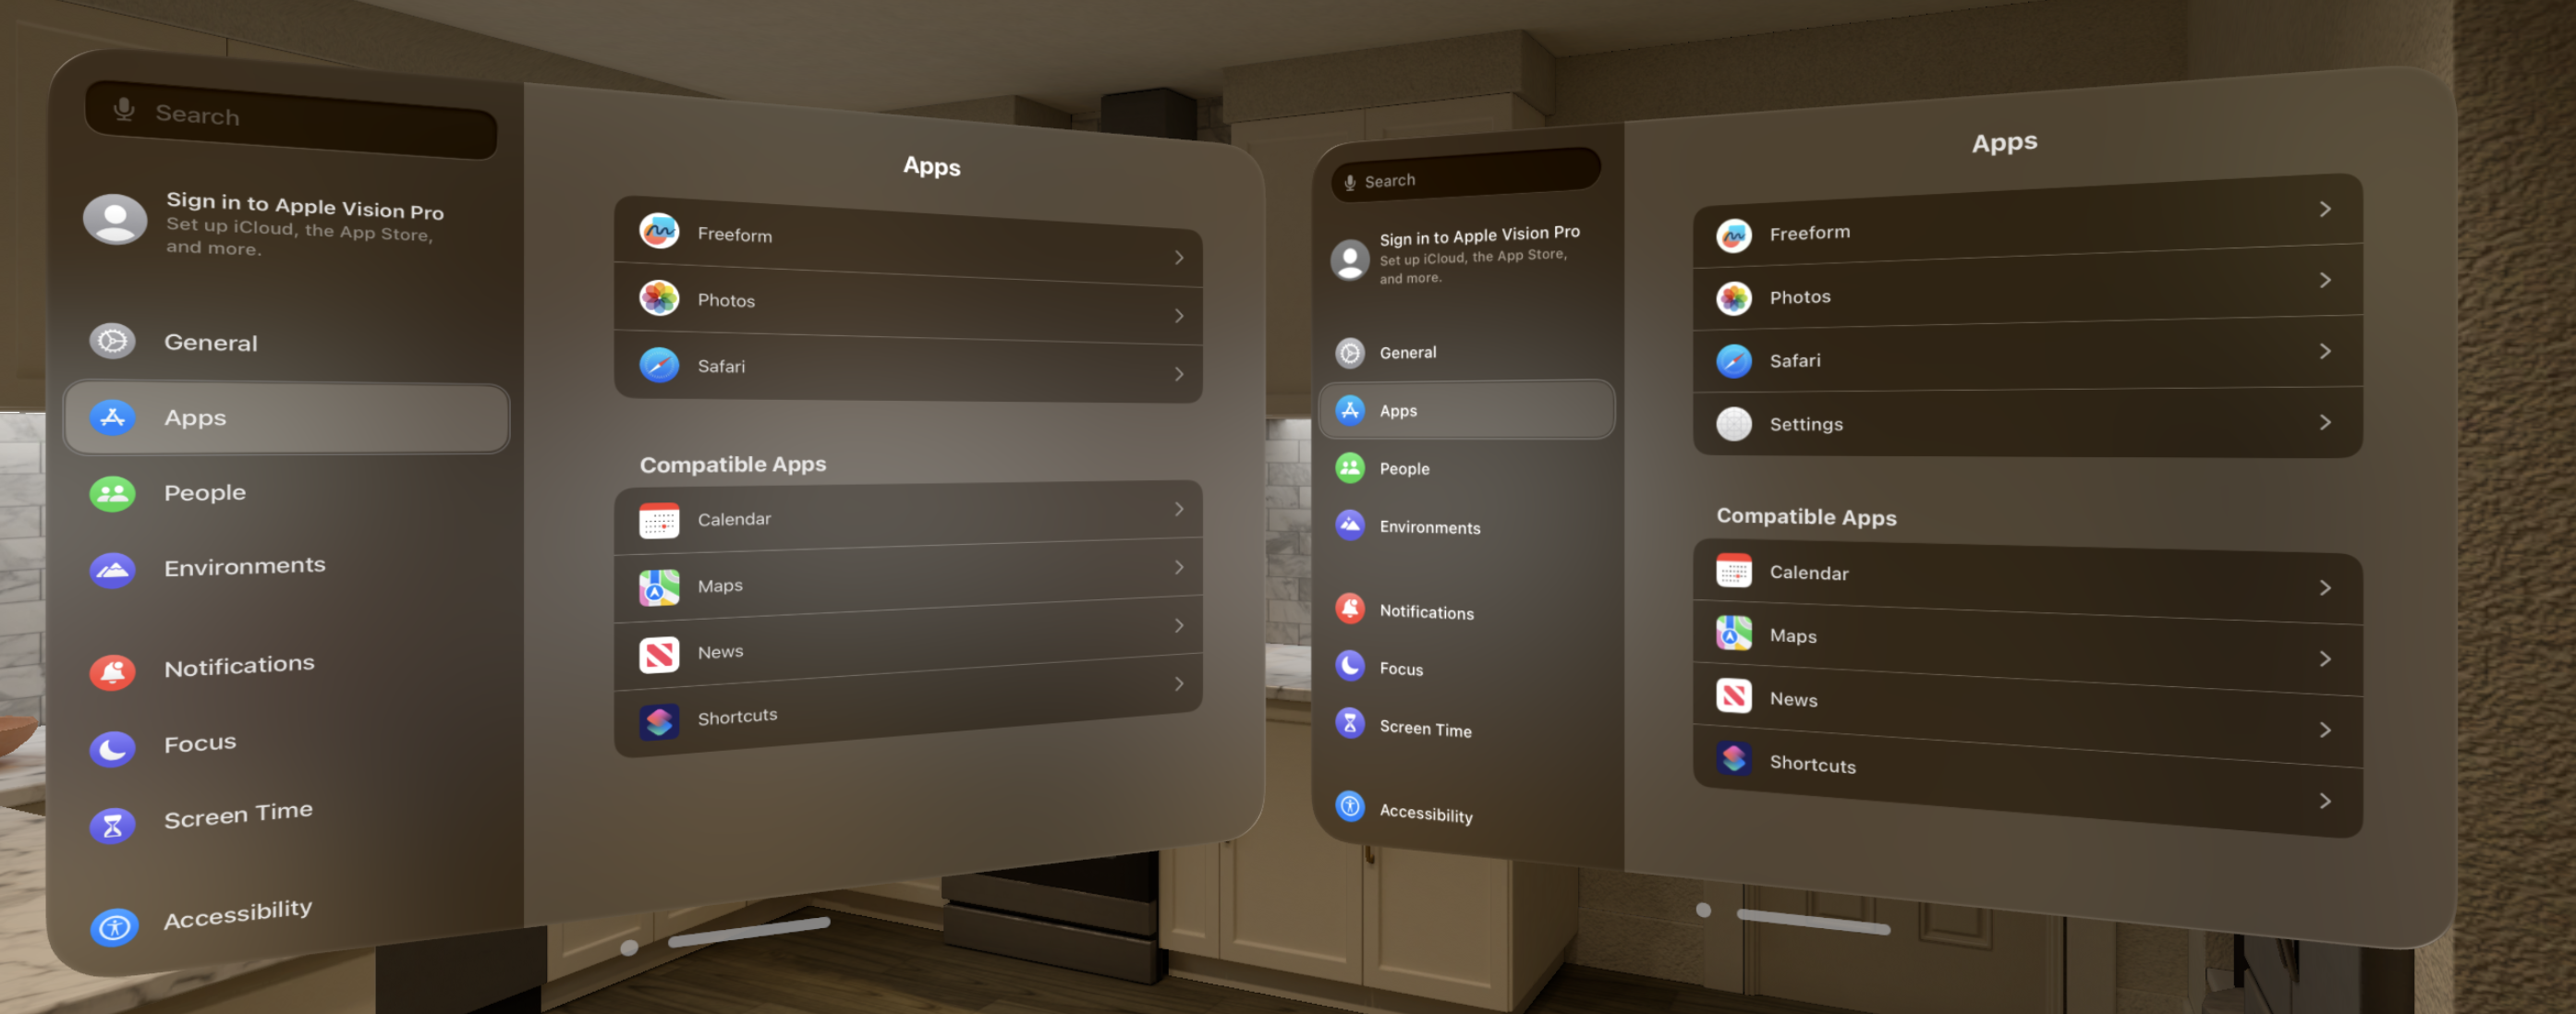Viewport: 2576px width, 1014px height.
Task: Select Accessibility in the left sidebar
Action: (237, 911)
